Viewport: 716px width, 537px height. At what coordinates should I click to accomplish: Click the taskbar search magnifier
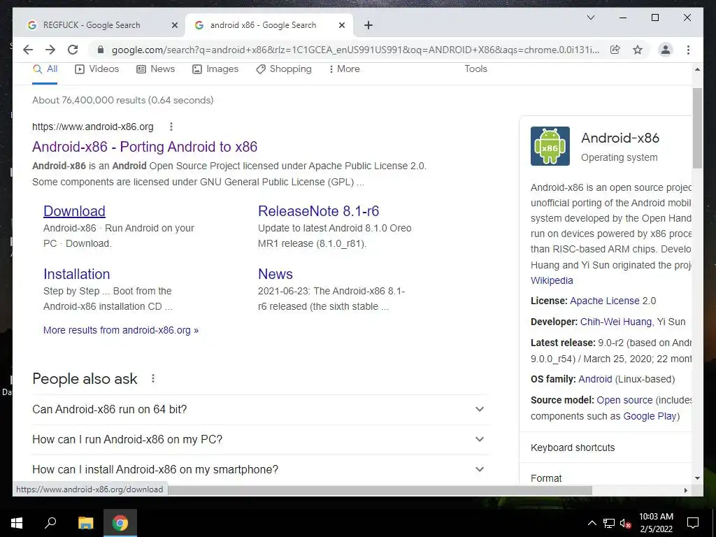pyautogui.click(x=50, y=523)
